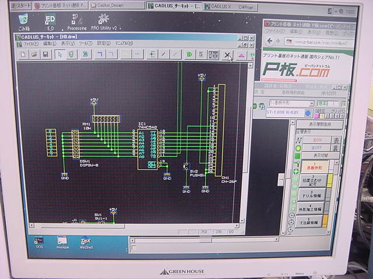Image resolution: width=373 pixels, height=279 pixels.
Task: Click the Start button on the taskbar
Action: [21, 6]
